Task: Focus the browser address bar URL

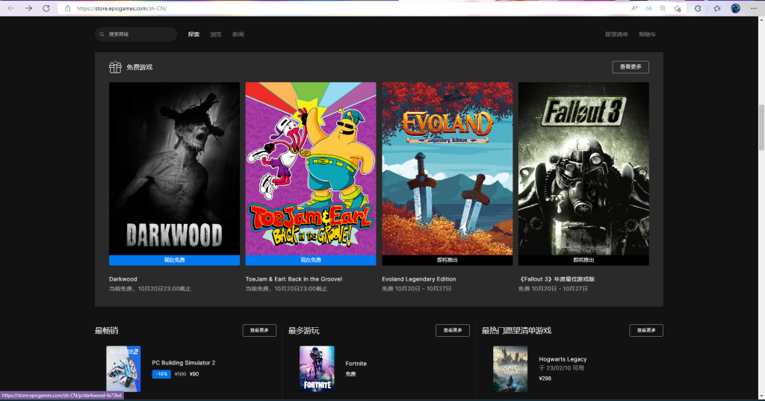Action: (122, 8)
